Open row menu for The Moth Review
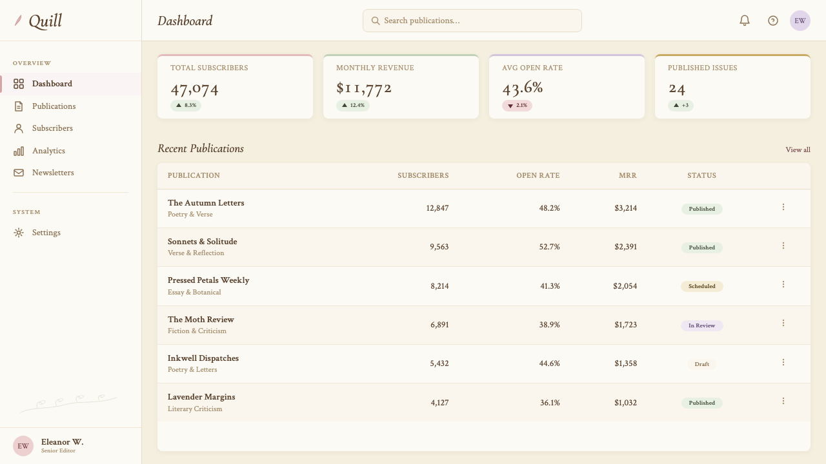 point(783,323)
